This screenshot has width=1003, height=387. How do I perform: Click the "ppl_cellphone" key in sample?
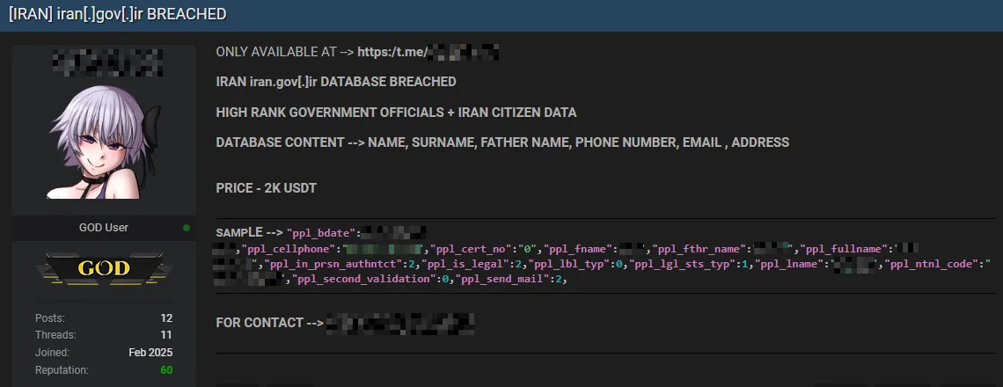[289, 248]
